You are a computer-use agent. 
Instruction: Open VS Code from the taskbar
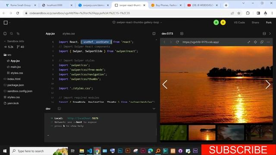pos(90,151)
